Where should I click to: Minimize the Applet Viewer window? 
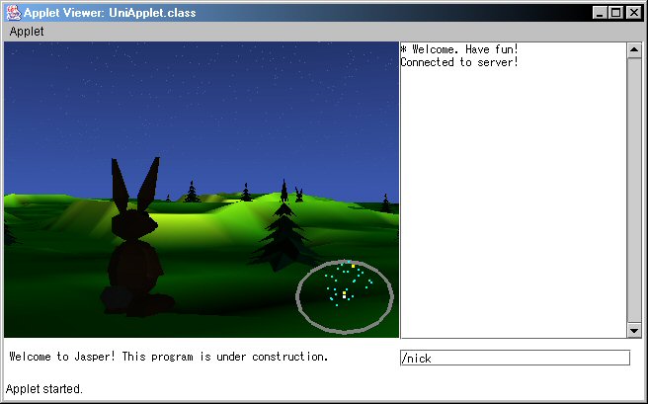point(600,13)
